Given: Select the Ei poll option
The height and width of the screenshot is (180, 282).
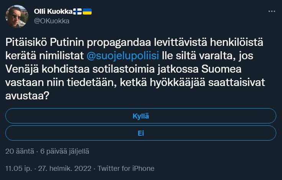Looking at the screenshot, I should coord(141,133).
